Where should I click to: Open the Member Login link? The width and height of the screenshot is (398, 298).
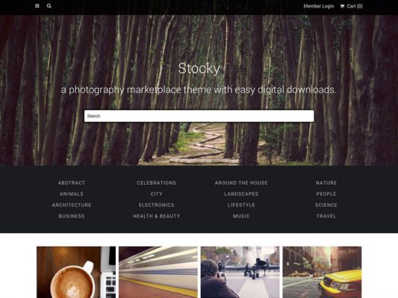319,6
